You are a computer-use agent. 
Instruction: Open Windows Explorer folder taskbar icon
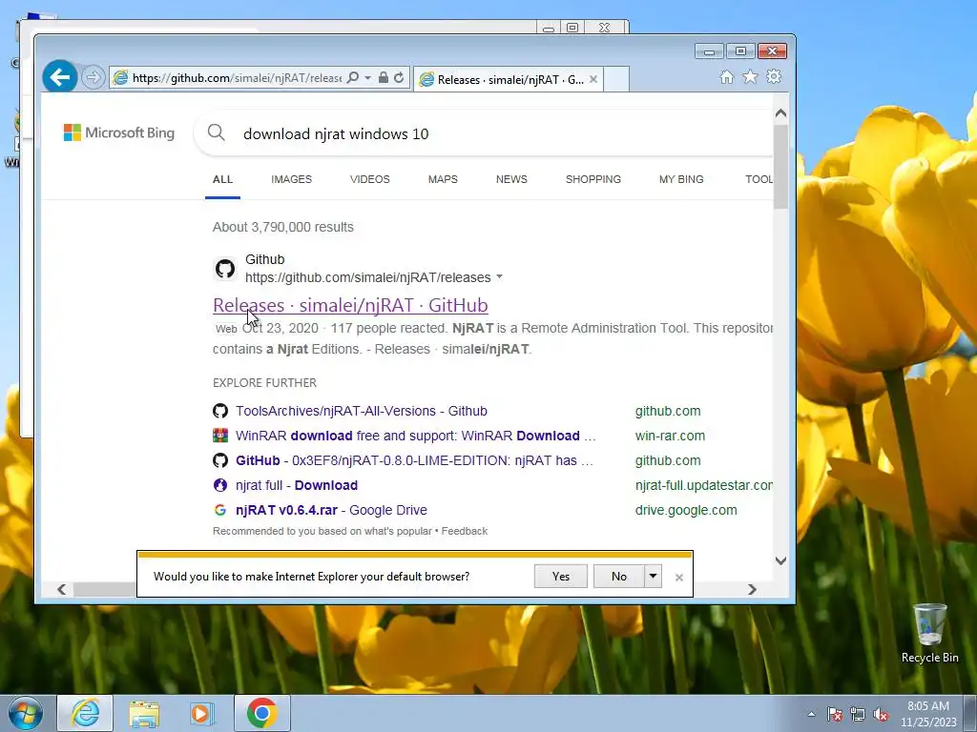(x=144, y=713)
